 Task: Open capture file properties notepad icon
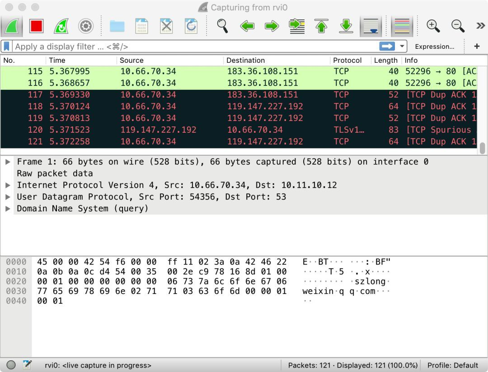tap(27, 365)
